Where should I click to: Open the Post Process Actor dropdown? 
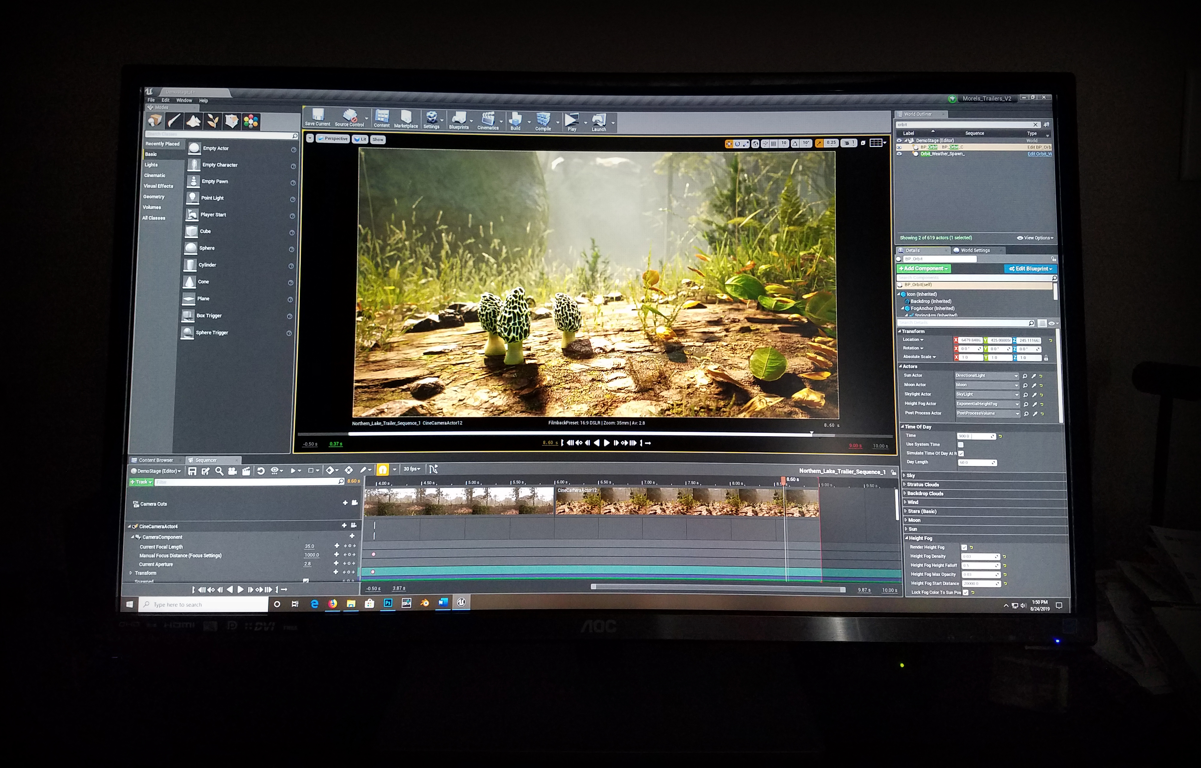click(x=989, y=413)
